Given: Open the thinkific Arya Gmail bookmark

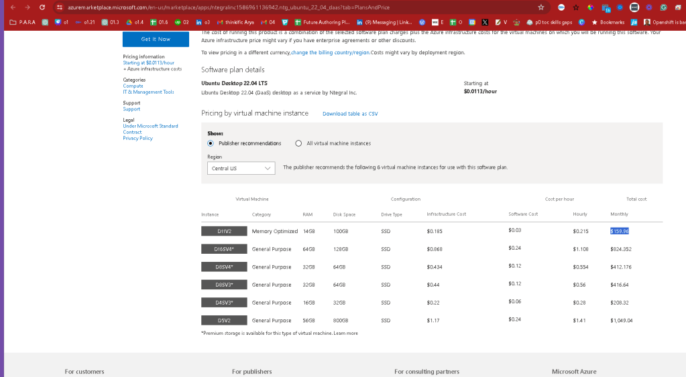Looking at the screenshot, I should coord(235,22).
